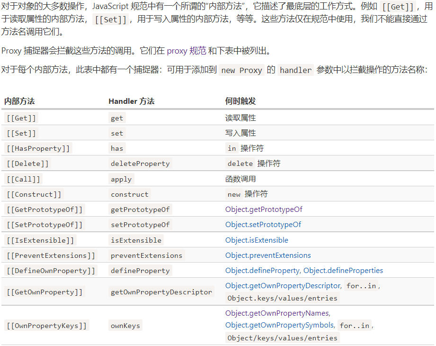Click the 'new' operator code snippet
The width and height of the screenshot is (436, 346).
[234, 194]
